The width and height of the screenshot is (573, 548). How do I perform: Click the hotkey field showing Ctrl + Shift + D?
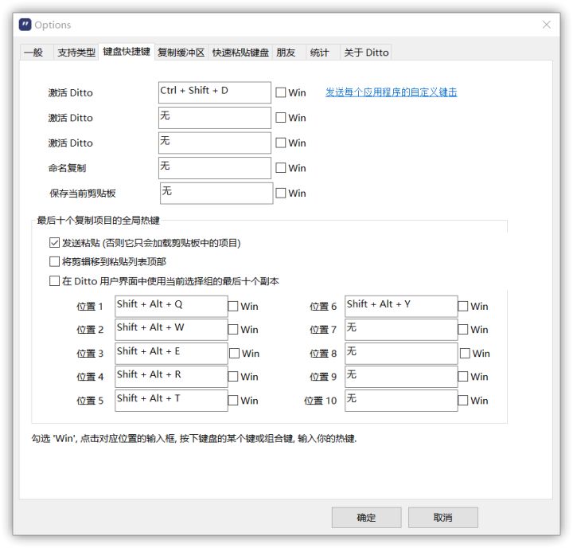point(215,92)
